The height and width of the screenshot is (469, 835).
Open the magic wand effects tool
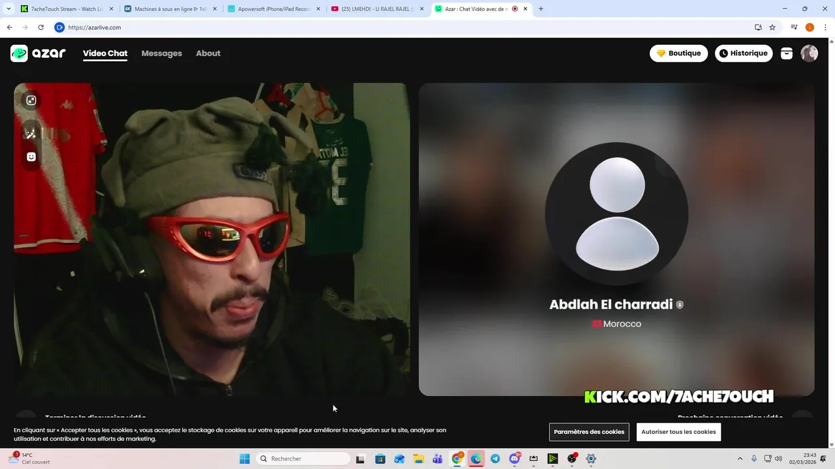[31, 134]
